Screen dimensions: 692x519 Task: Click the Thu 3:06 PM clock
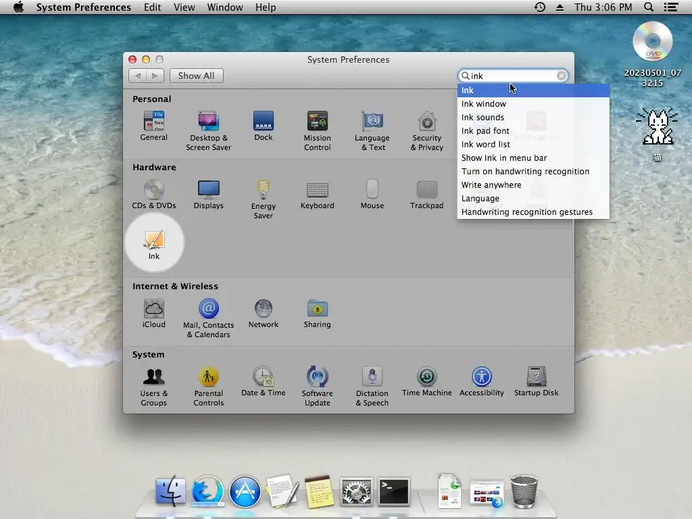[603, 7]
